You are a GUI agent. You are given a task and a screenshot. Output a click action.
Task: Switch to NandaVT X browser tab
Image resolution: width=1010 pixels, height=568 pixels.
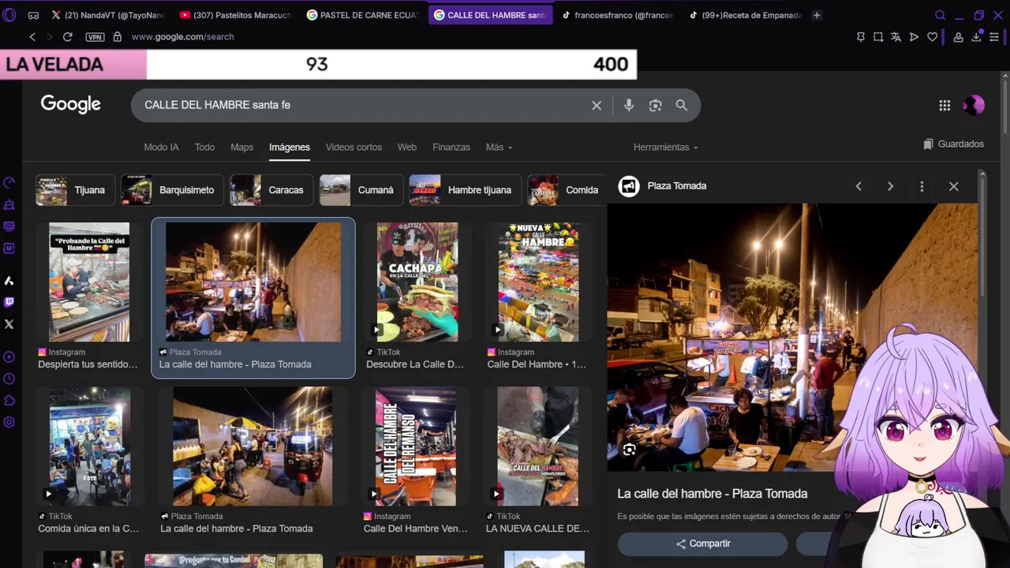click(107, 15)
